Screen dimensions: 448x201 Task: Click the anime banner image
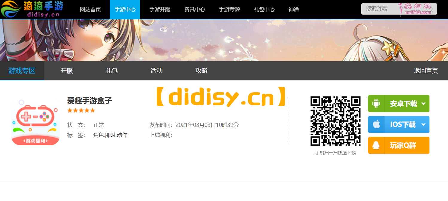(224, 40)
